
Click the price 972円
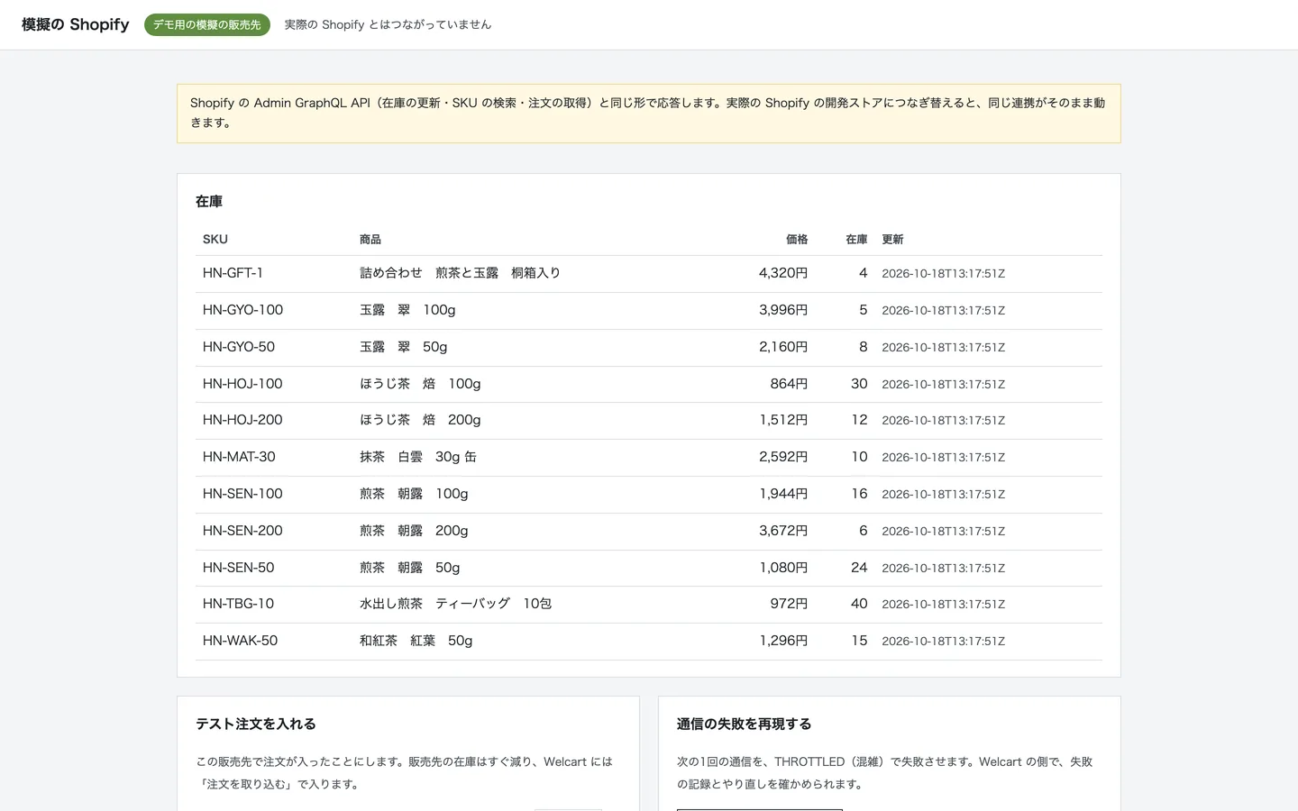click(x=789, y=604)
